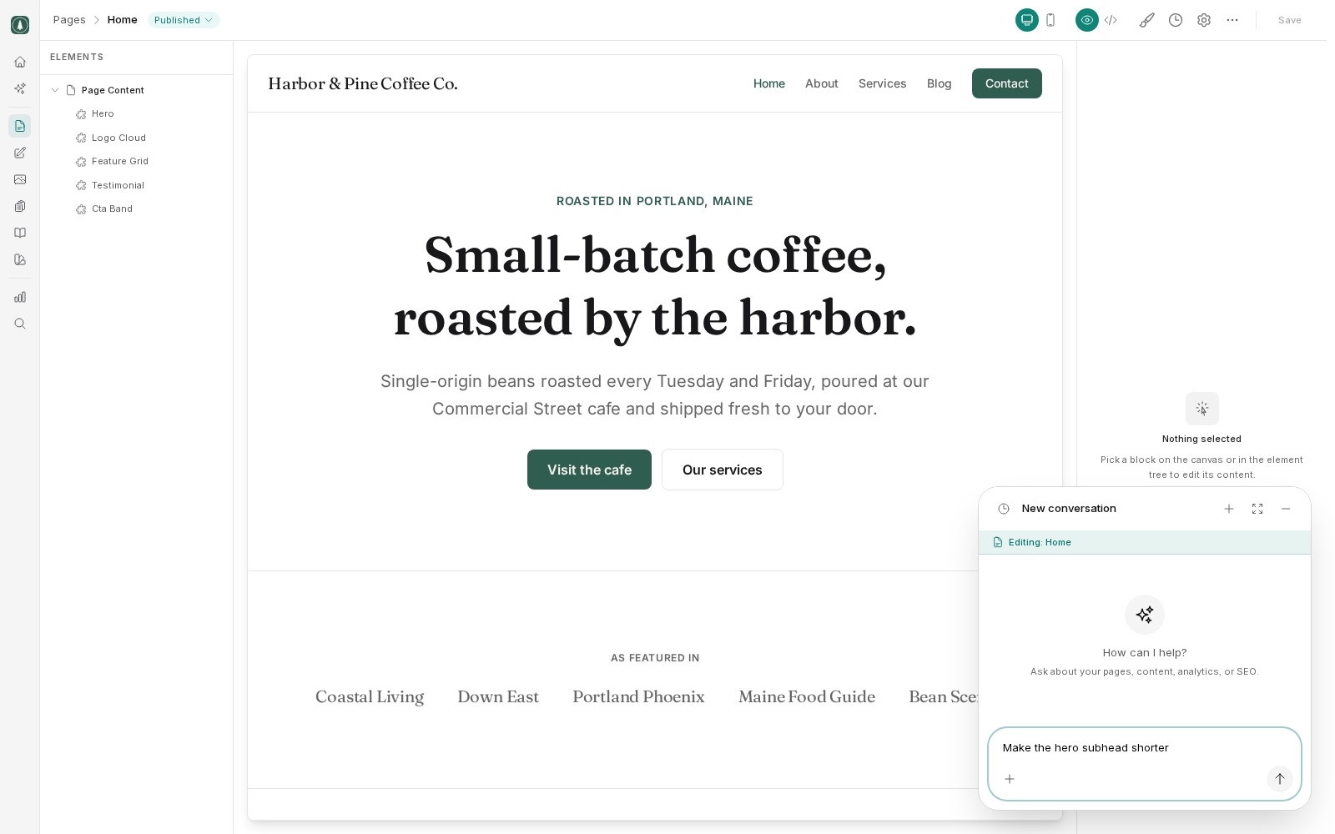
Task: Open the analytics bar chart icon in the sidebar
Action: [x=20, y=297]
